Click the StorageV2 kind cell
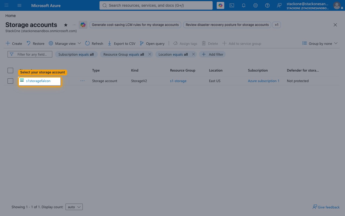Screen dimensions: 345x216 [139, 81]
